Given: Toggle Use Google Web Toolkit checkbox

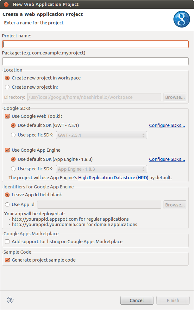Looking at the screenshot, I should (8, 116).
